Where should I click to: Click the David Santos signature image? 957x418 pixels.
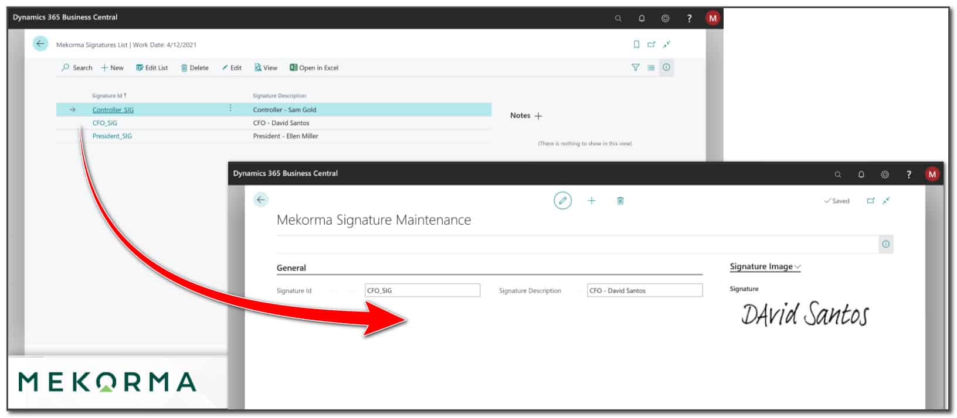click(x=805, y=314)
